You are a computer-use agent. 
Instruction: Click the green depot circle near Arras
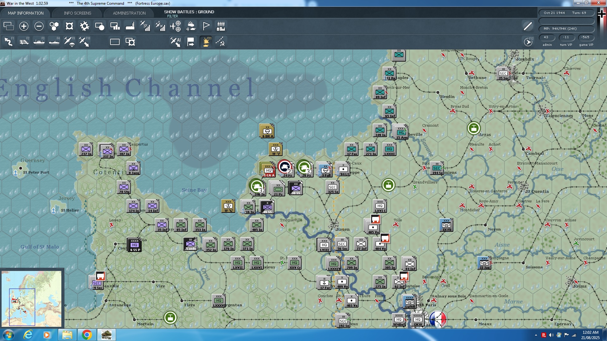pyautogui.click(x=474, y=128)
